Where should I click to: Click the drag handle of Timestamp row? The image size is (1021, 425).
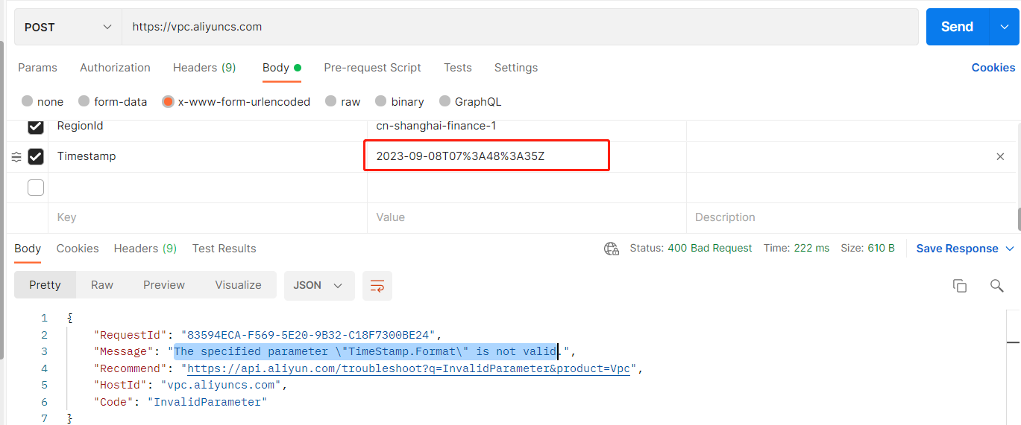(16, 157)
